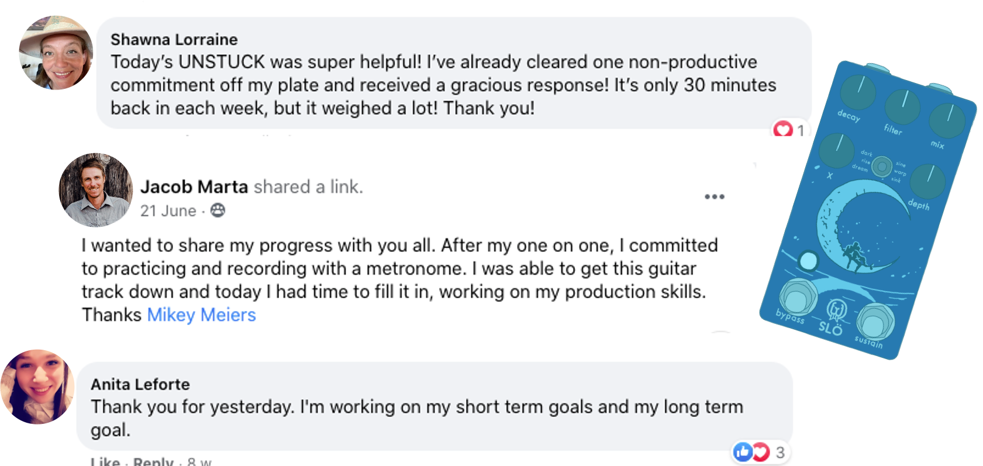The height and width of the screenshot is (466, 983).
Task: Click the like and heart reactions on Anita's comment
Action: click(x=751, y=452)
